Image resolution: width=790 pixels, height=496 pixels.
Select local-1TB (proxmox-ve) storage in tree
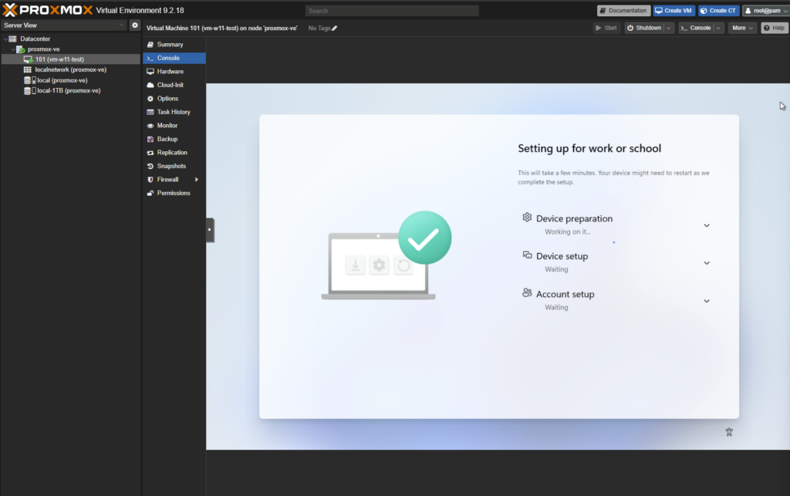tap(70, 91)
